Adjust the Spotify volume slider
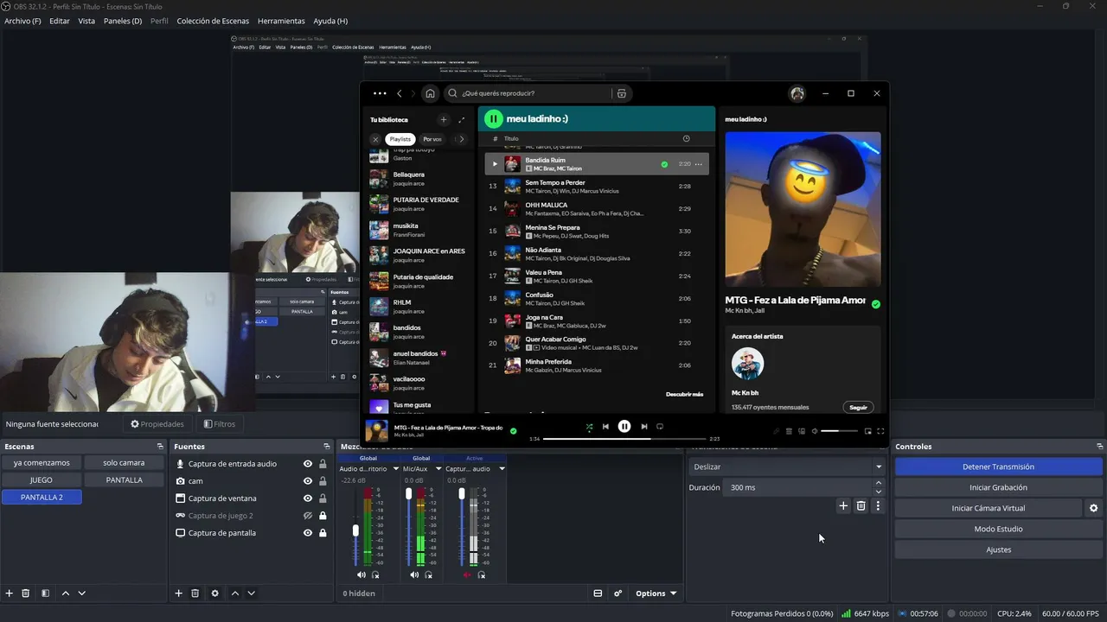Screen dimensions: 1107x622 (839, 431)
